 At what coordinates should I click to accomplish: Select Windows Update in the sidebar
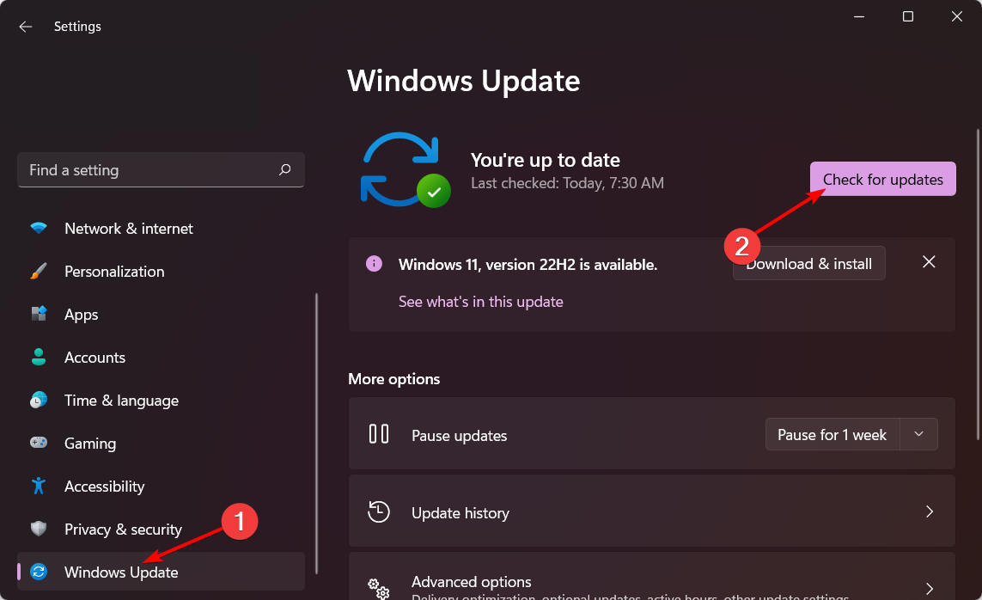(121, 572)
